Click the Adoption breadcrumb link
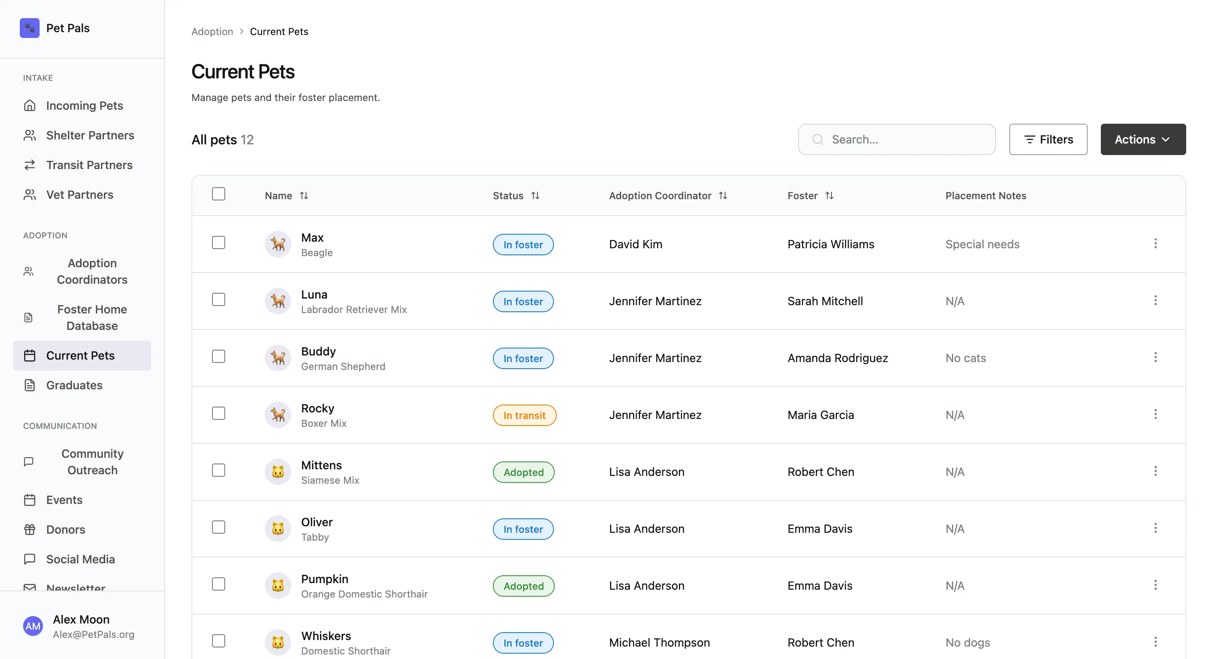The width and height of the screenshot is (1206, 659). click(x=212, y=31)
